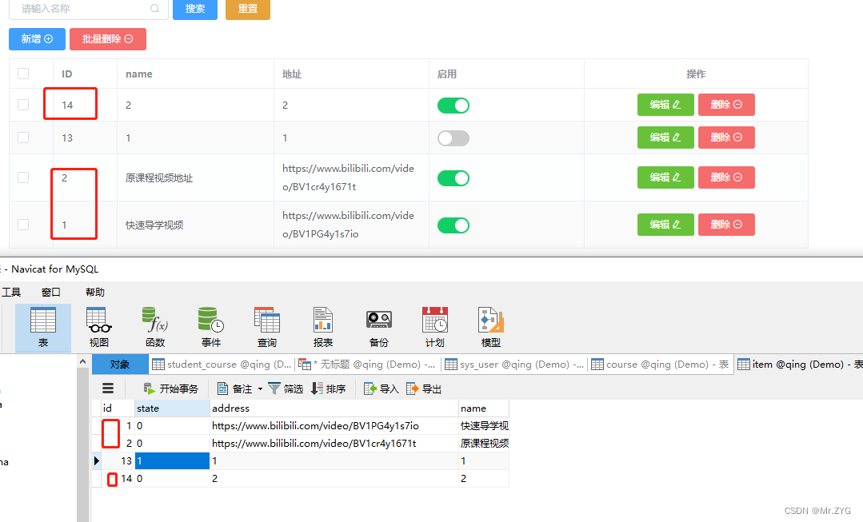The image size is (863, 522).
Task: Open the 备注 dropdown arrow
Action: tap(260, 389)
